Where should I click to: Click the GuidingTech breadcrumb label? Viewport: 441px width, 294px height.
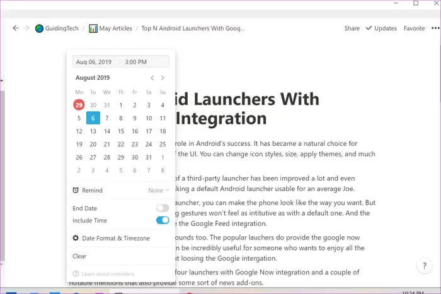coord(62,28)
